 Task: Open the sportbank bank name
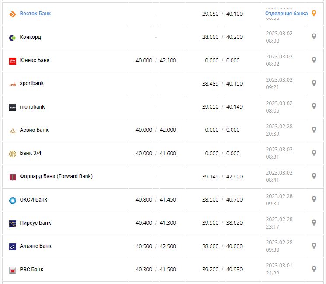point(32,83)
